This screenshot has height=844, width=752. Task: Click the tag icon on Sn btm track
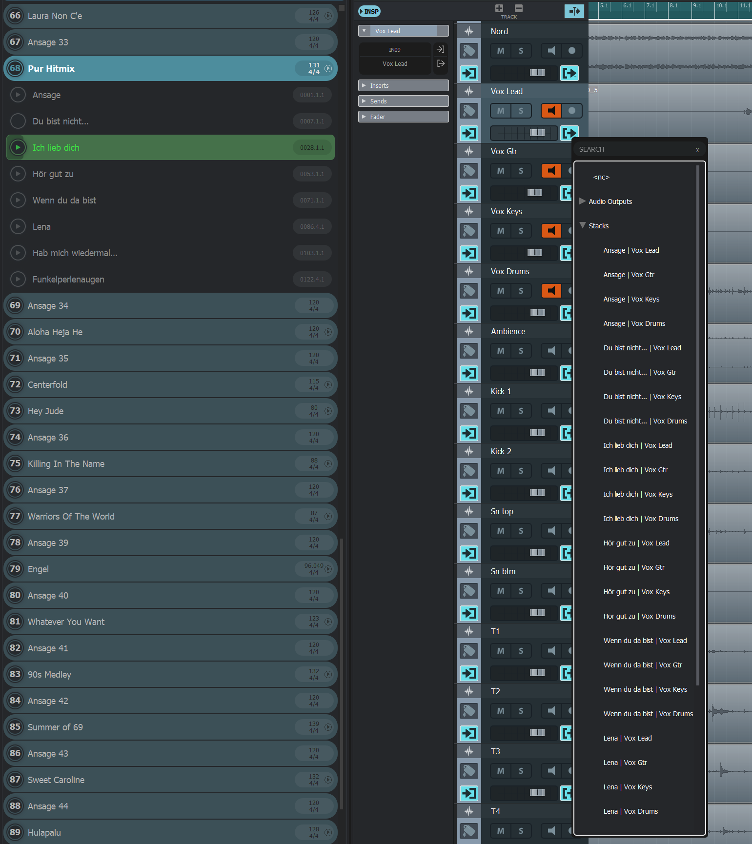tap(469, 591)
